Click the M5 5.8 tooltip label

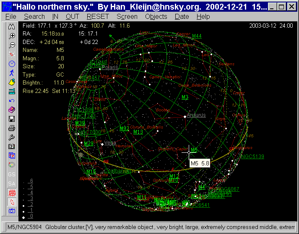pos(200,163)
